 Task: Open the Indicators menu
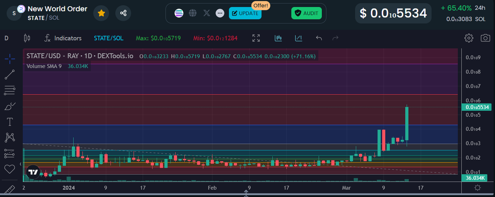coord(63,38)
